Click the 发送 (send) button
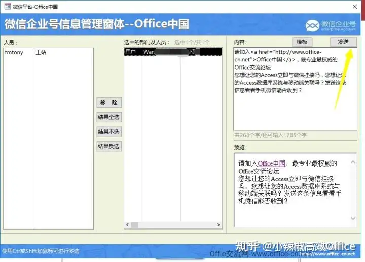The image size is (365, 262). (343, 42)
